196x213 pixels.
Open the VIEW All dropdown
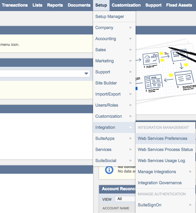click(125, 199)
